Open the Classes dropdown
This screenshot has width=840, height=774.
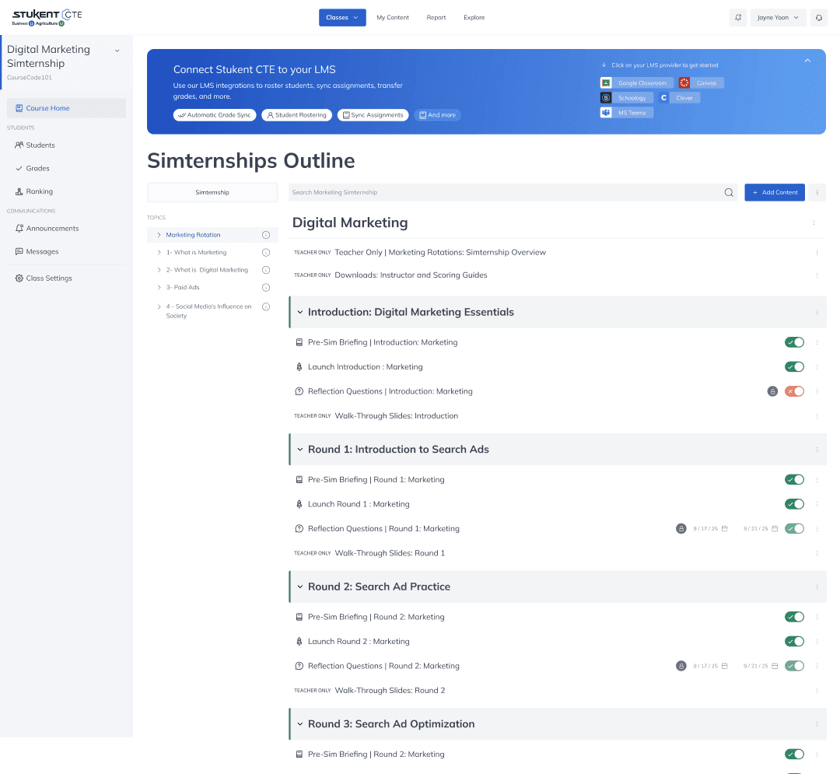342,18
